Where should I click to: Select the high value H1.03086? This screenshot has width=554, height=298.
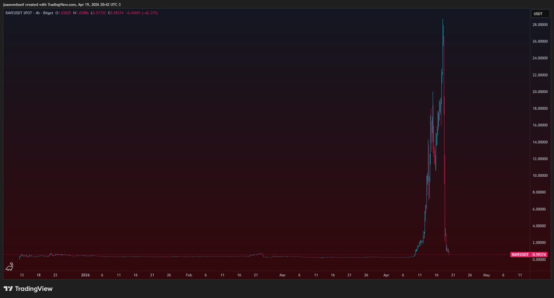pyautogui.click(x=81, y=13)
